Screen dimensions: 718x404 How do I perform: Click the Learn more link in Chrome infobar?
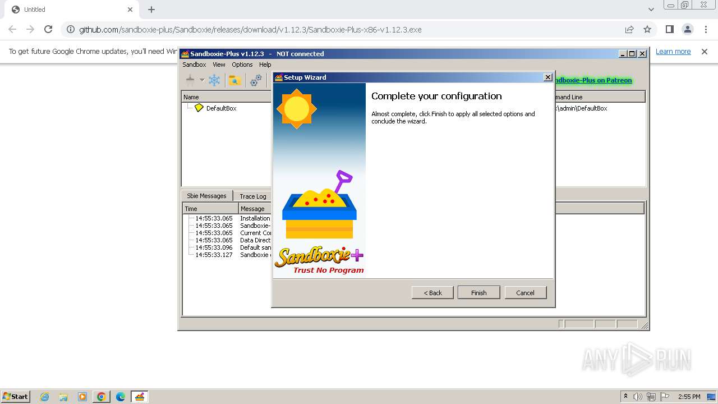click(x=673, y=51)
